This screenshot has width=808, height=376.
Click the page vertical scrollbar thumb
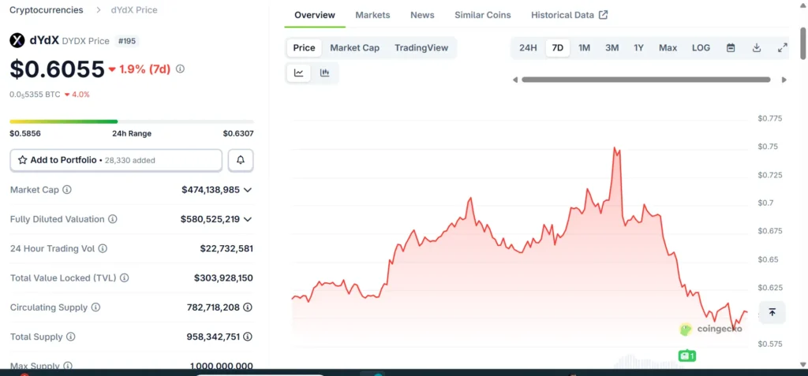coord(802,44)
